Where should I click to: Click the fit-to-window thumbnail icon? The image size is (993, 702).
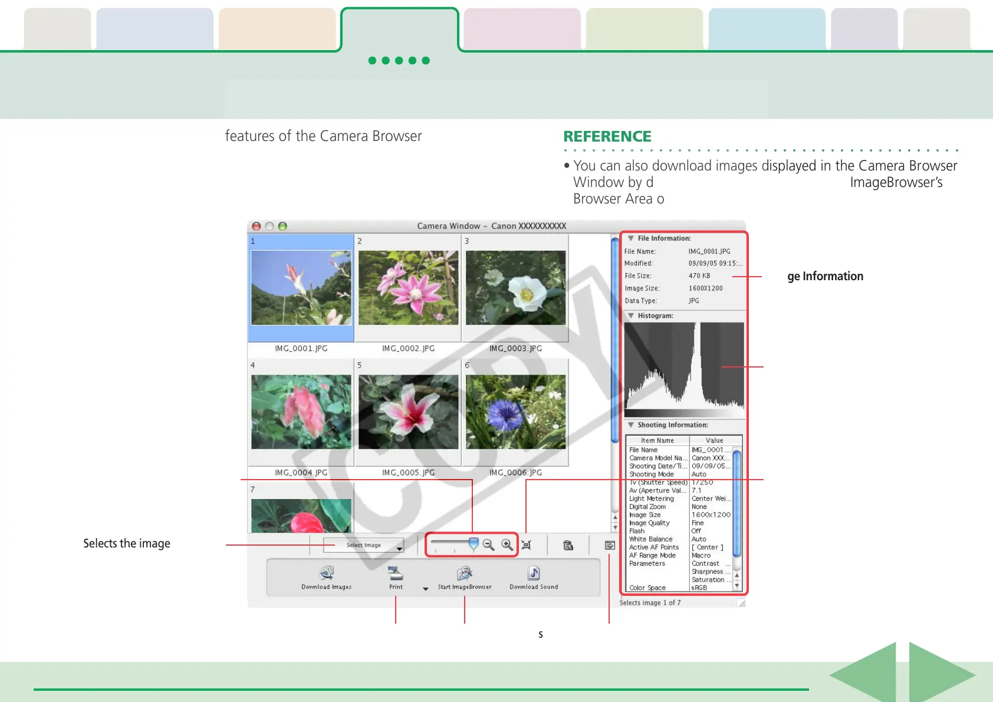[527, 545]
